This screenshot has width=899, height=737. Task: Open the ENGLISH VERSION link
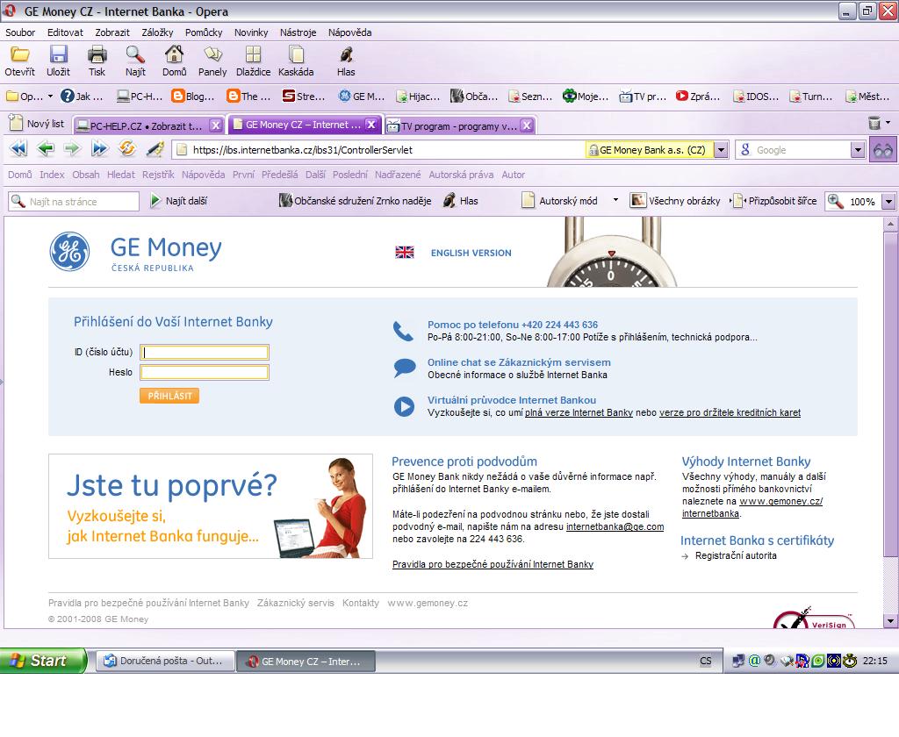[471, 253]
